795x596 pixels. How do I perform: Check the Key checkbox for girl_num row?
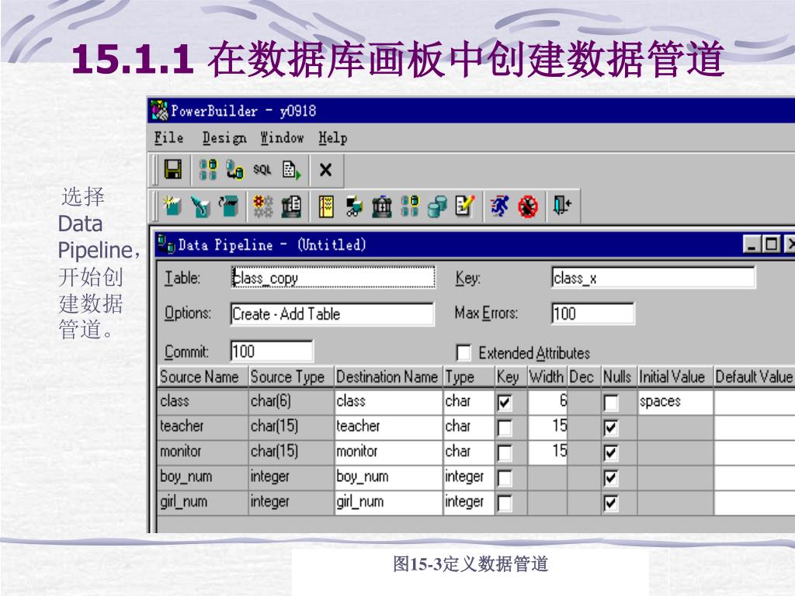[x=505, y=503]
